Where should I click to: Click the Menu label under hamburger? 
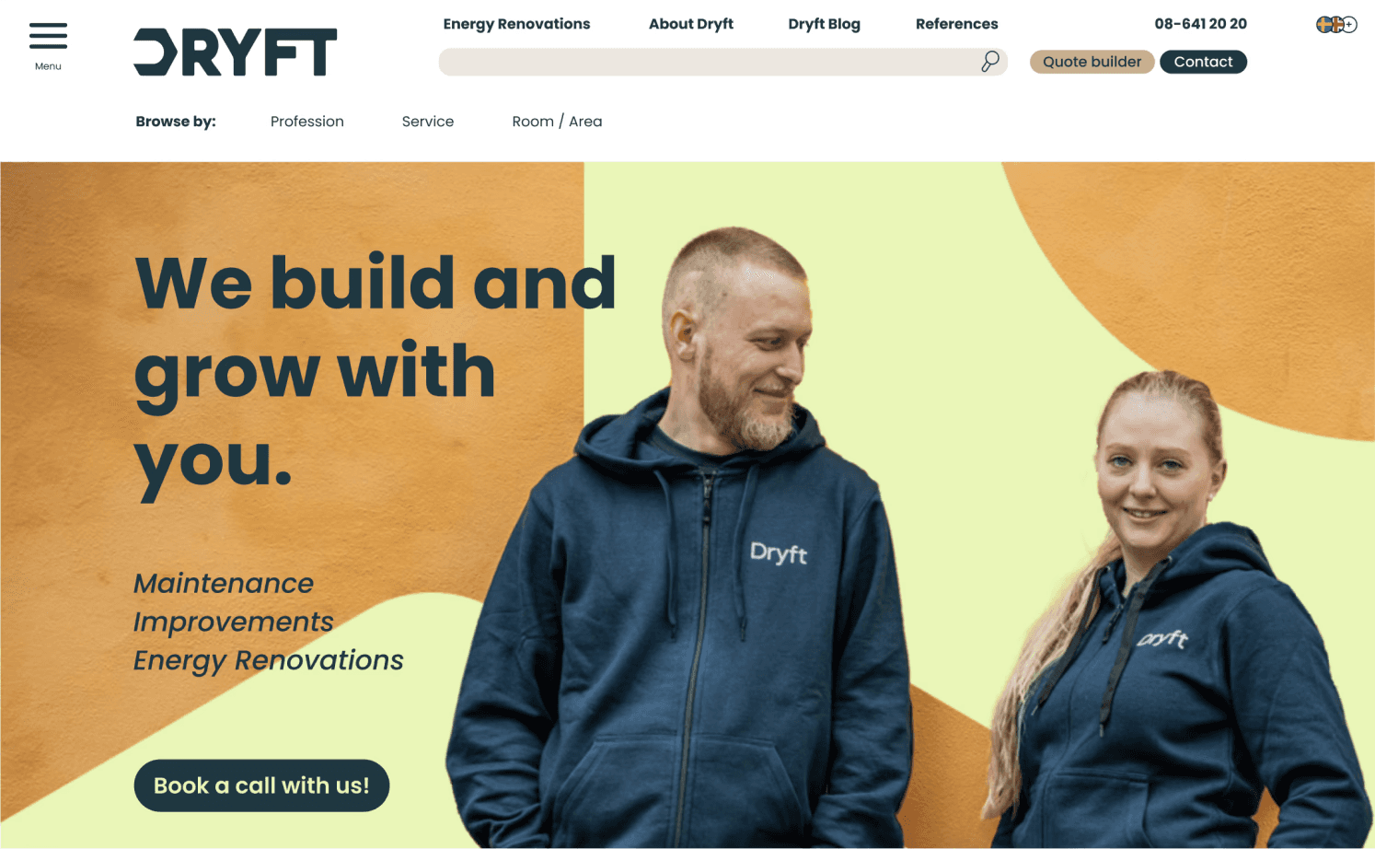48,66
